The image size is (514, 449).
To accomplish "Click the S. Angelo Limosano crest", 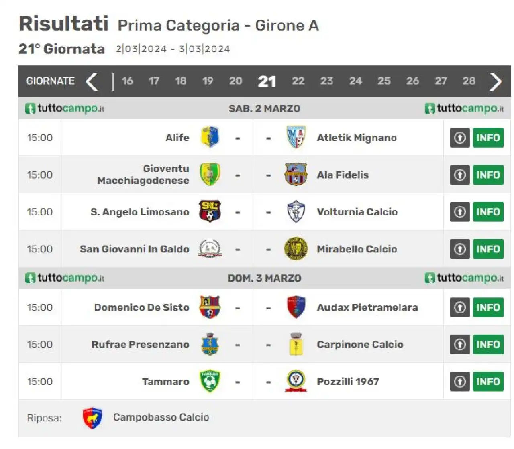I will [210, 211].
